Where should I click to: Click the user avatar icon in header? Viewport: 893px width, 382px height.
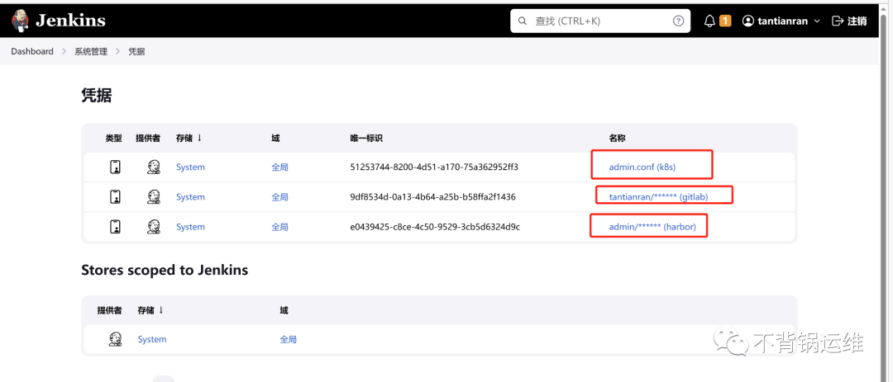click(747, 21)
